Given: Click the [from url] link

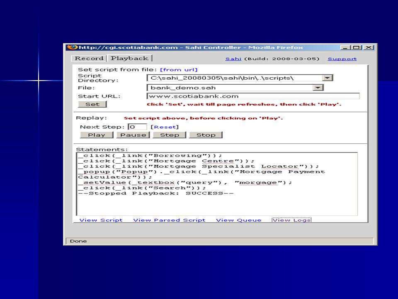Looking at the screenshot, I should [x=179, y=70].
